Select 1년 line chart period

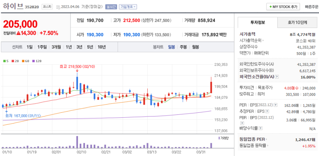tap(69, 47)
